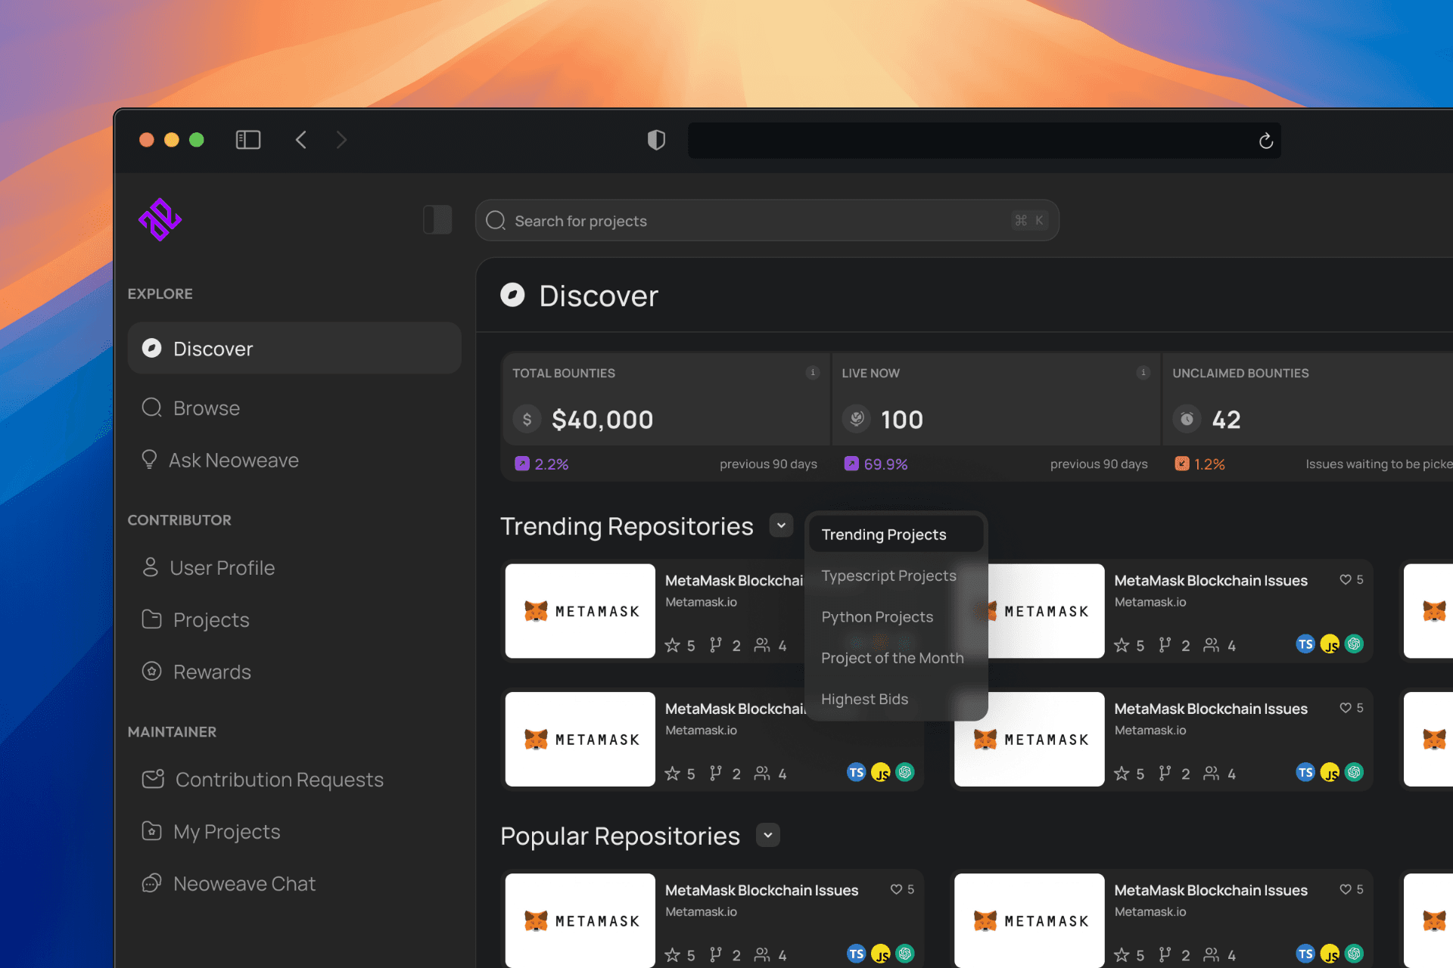The image size is (1453, 968).
Task: Go back with browser back arrow
Action: click(x=301, y=140)
